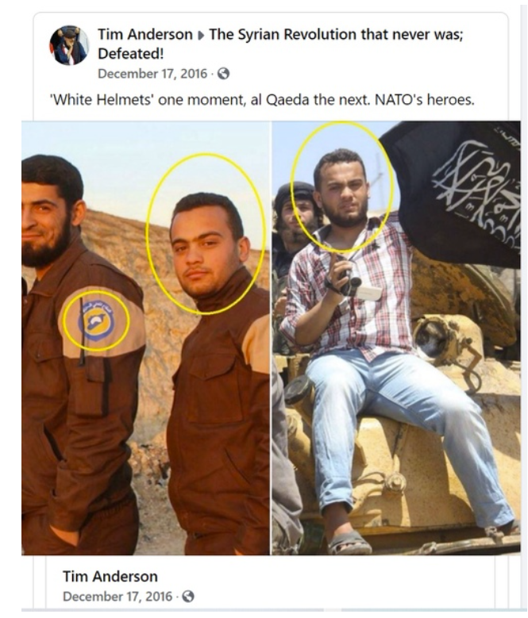Open Tim Anderson's round profile avatar
This screenshot has height=618, width=528.
tap(69, 45)
